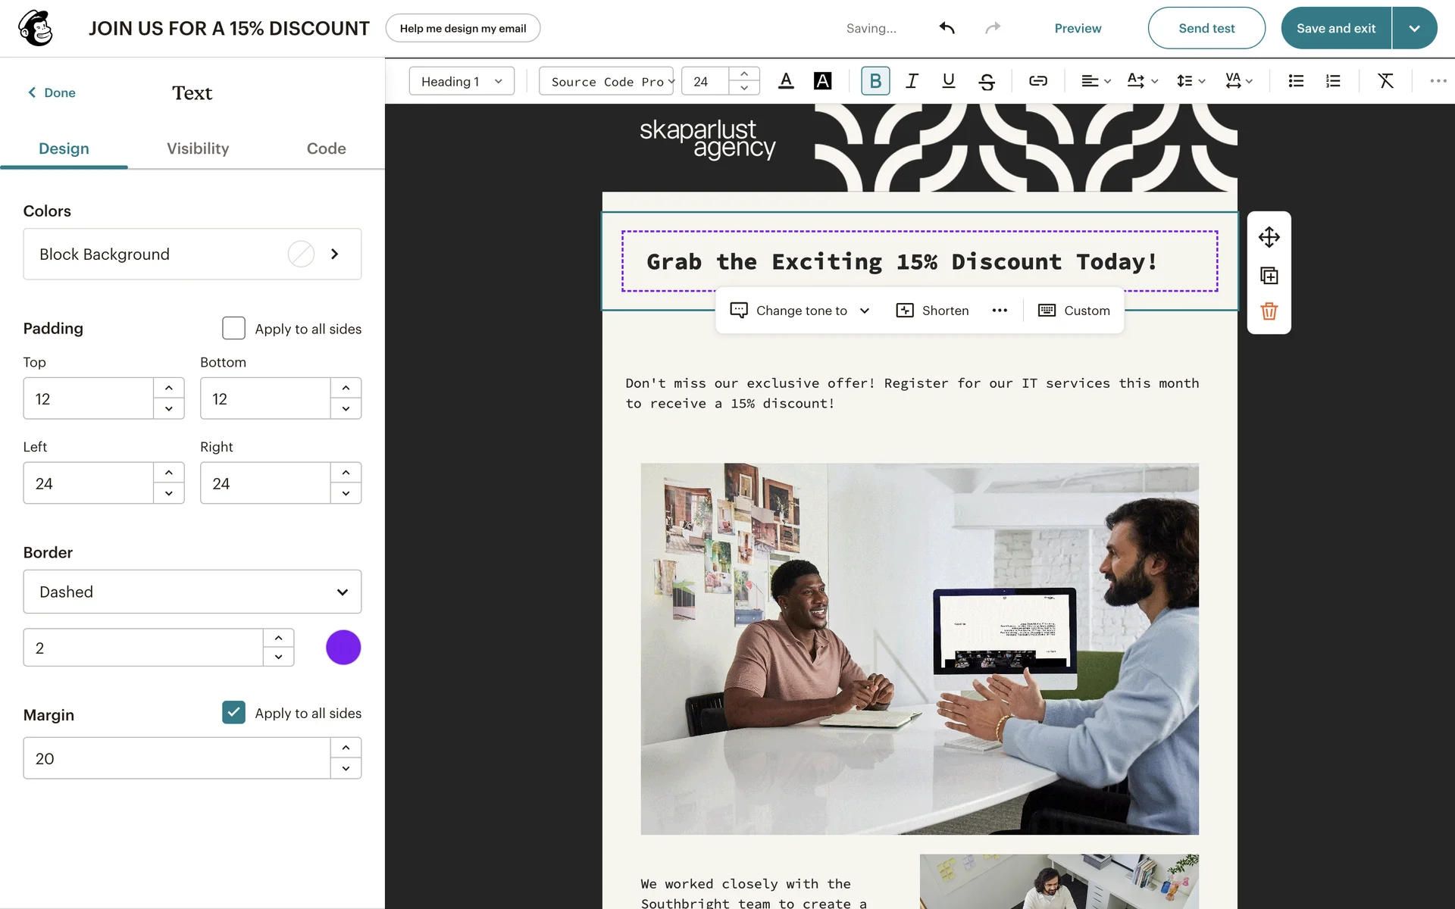
Task: Delete the block with the trash icon
Action: 1269,311
